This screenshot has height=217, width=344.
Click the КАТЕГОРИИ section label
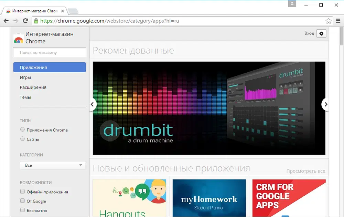point(31,155)
